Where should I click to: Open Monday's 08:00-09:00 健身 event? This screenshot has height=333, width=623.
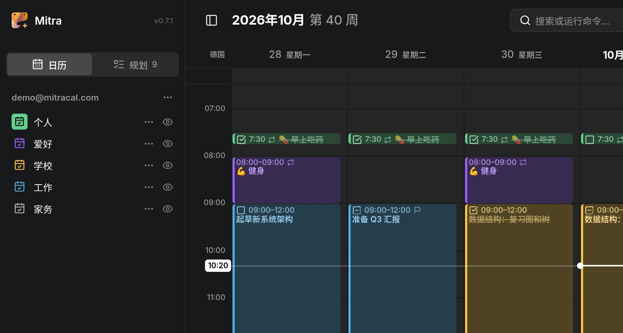tap(287, 180)
